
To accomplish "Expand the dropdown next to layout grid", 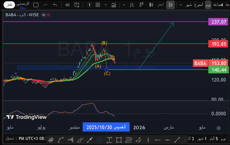I will point(106,5).
